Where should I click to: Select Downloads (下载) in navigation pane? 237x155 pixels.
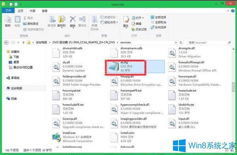[14, 57]
